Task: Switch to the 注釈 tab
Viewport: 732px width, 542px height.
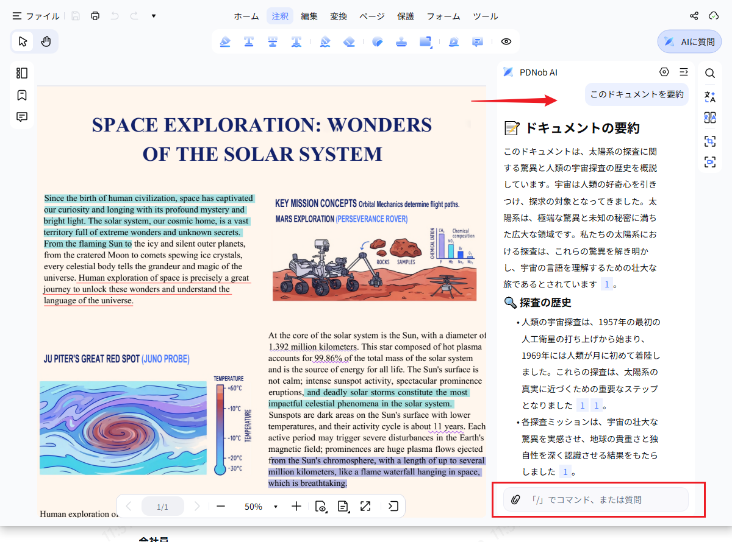Action: (x=280, y=16)
